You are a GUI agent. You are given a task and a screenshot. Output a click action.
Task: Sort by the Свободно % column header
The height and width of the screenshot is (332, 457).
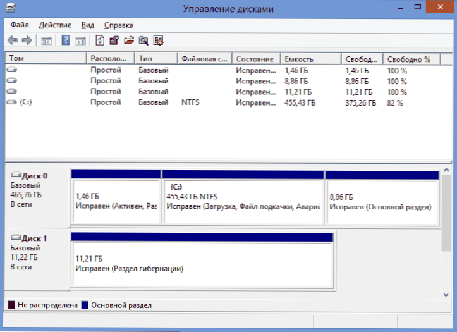tap(412, 58)
